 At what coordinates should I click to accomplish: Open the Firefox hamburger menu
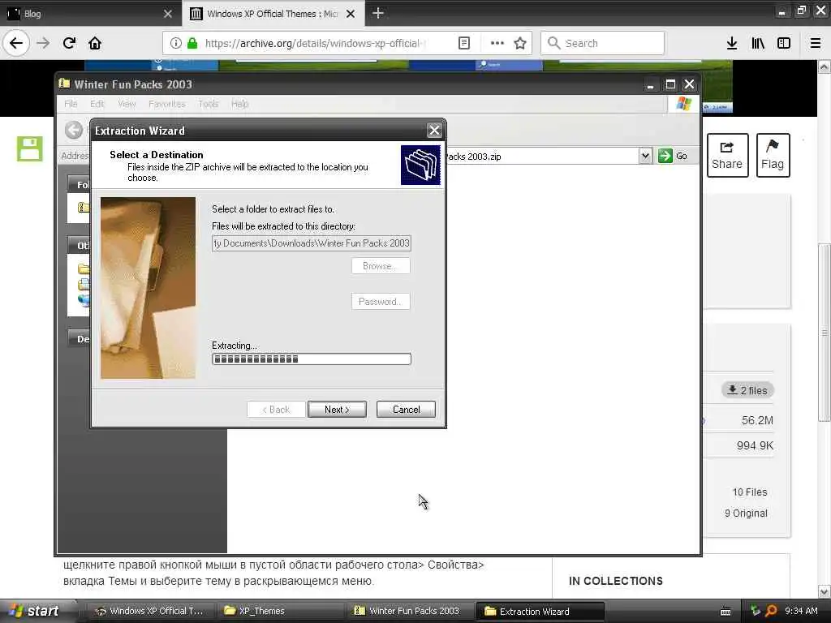click(x=815, y=43)
